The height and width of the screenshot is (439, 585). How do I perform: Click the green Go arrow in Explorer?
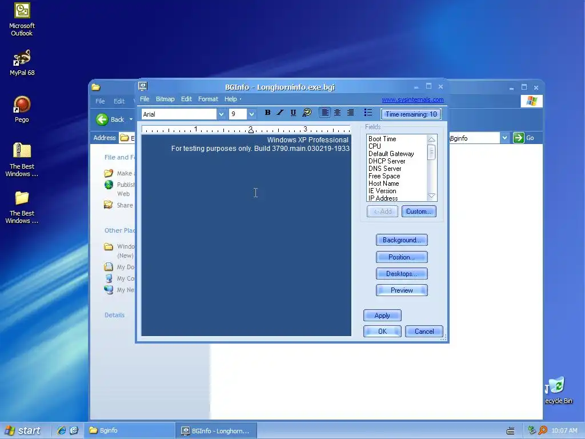(x=519, y=138)
